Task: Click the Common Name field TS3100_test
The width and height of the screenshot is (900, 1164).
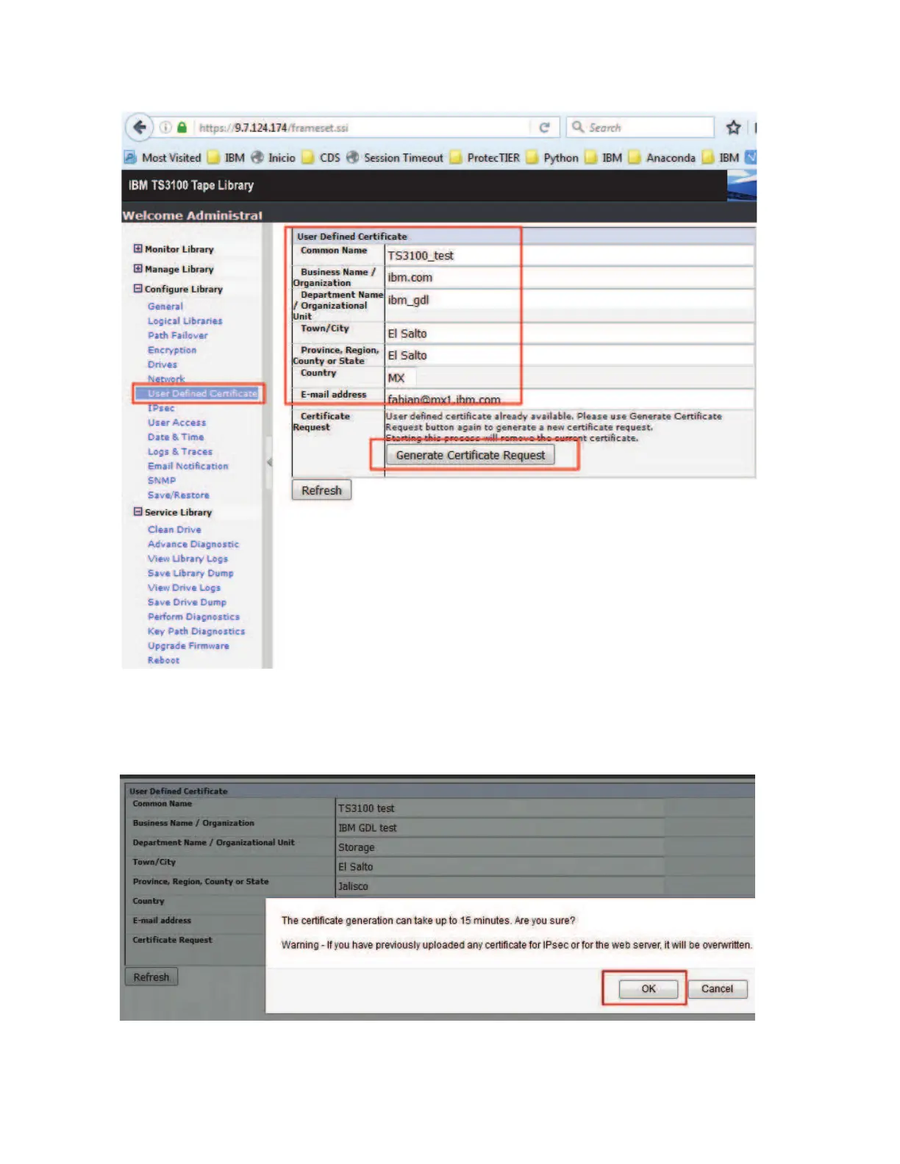Action: (x=569, y=255)
